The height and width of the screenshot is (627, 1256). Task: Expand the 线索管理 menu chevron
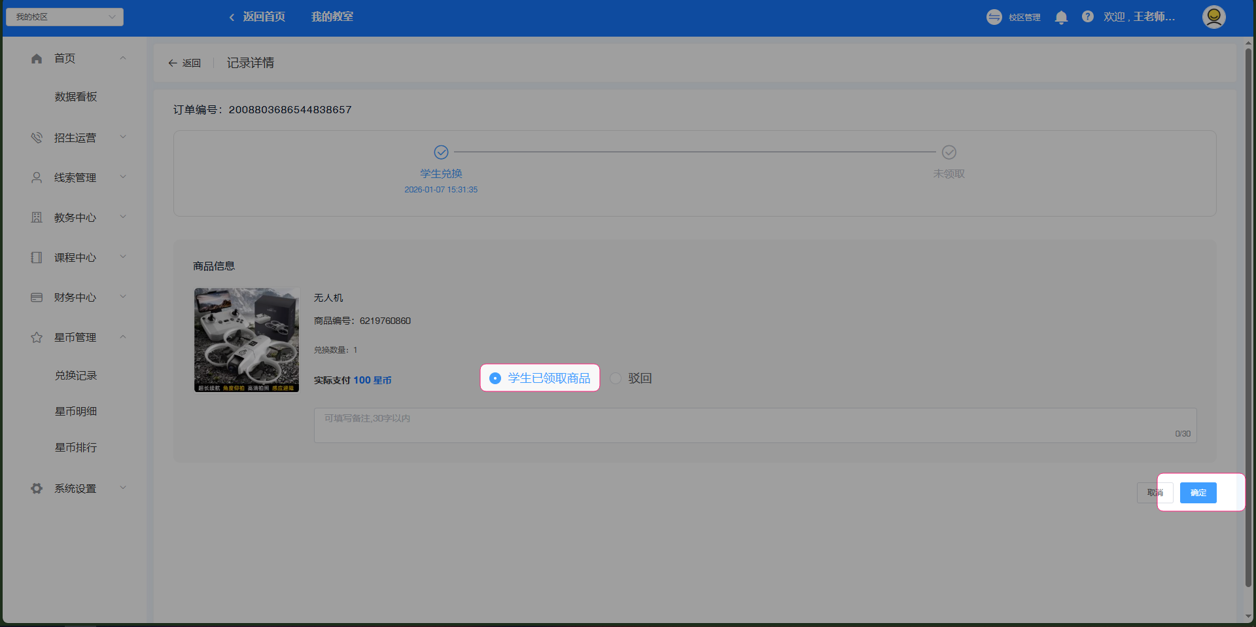coord(123,177)
